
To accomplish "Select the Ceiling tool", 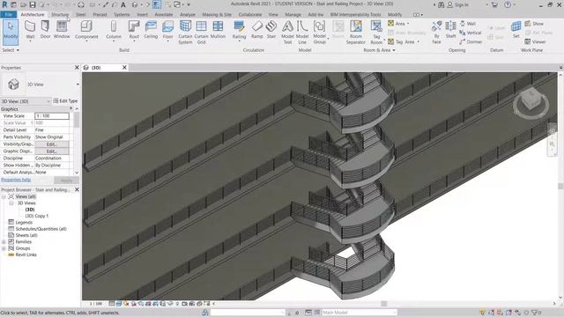I will (151, 29).
